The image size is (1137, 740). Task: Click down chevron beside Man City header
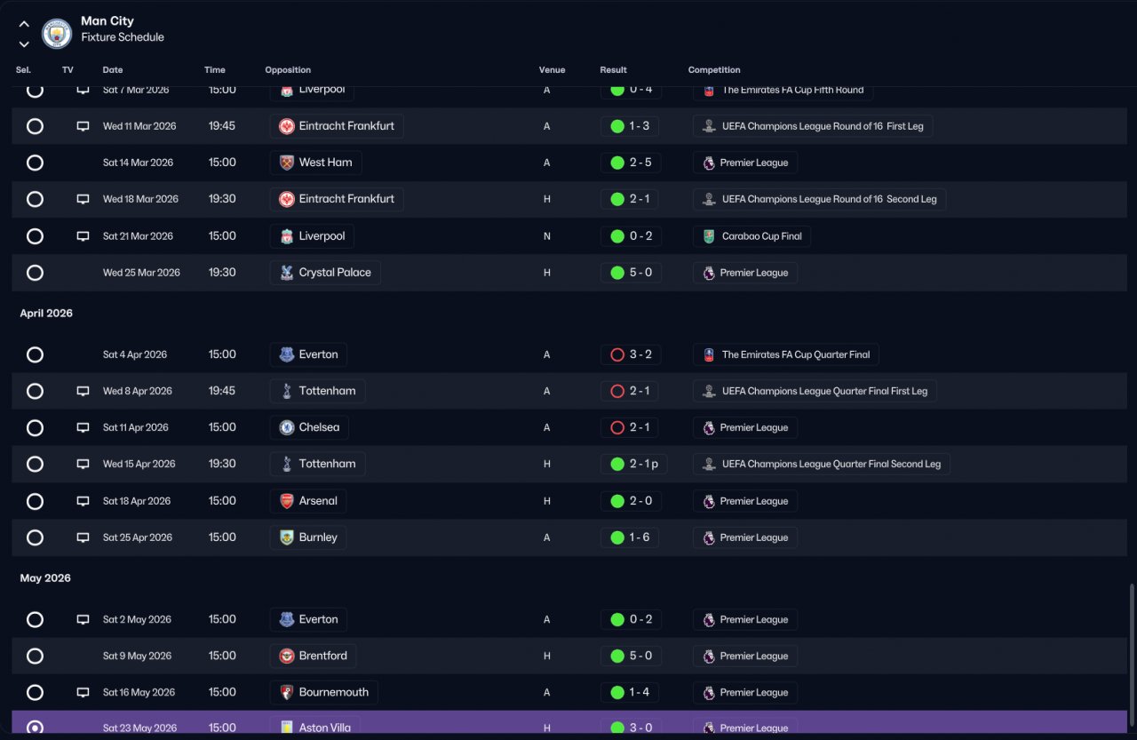(x=24, y=44)
